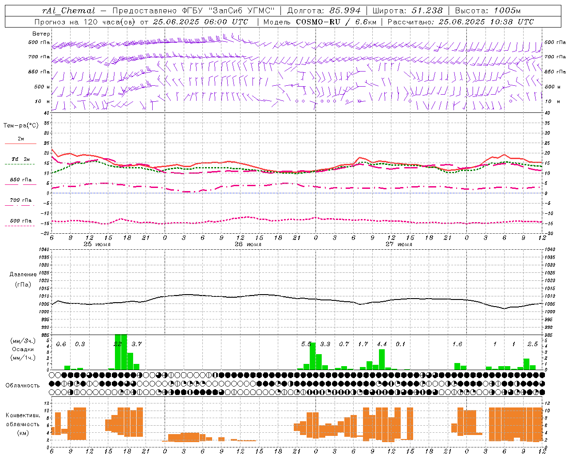Click the precipitation value 0.1
Viewport: 568px width, 455px height.
(401, 344)
